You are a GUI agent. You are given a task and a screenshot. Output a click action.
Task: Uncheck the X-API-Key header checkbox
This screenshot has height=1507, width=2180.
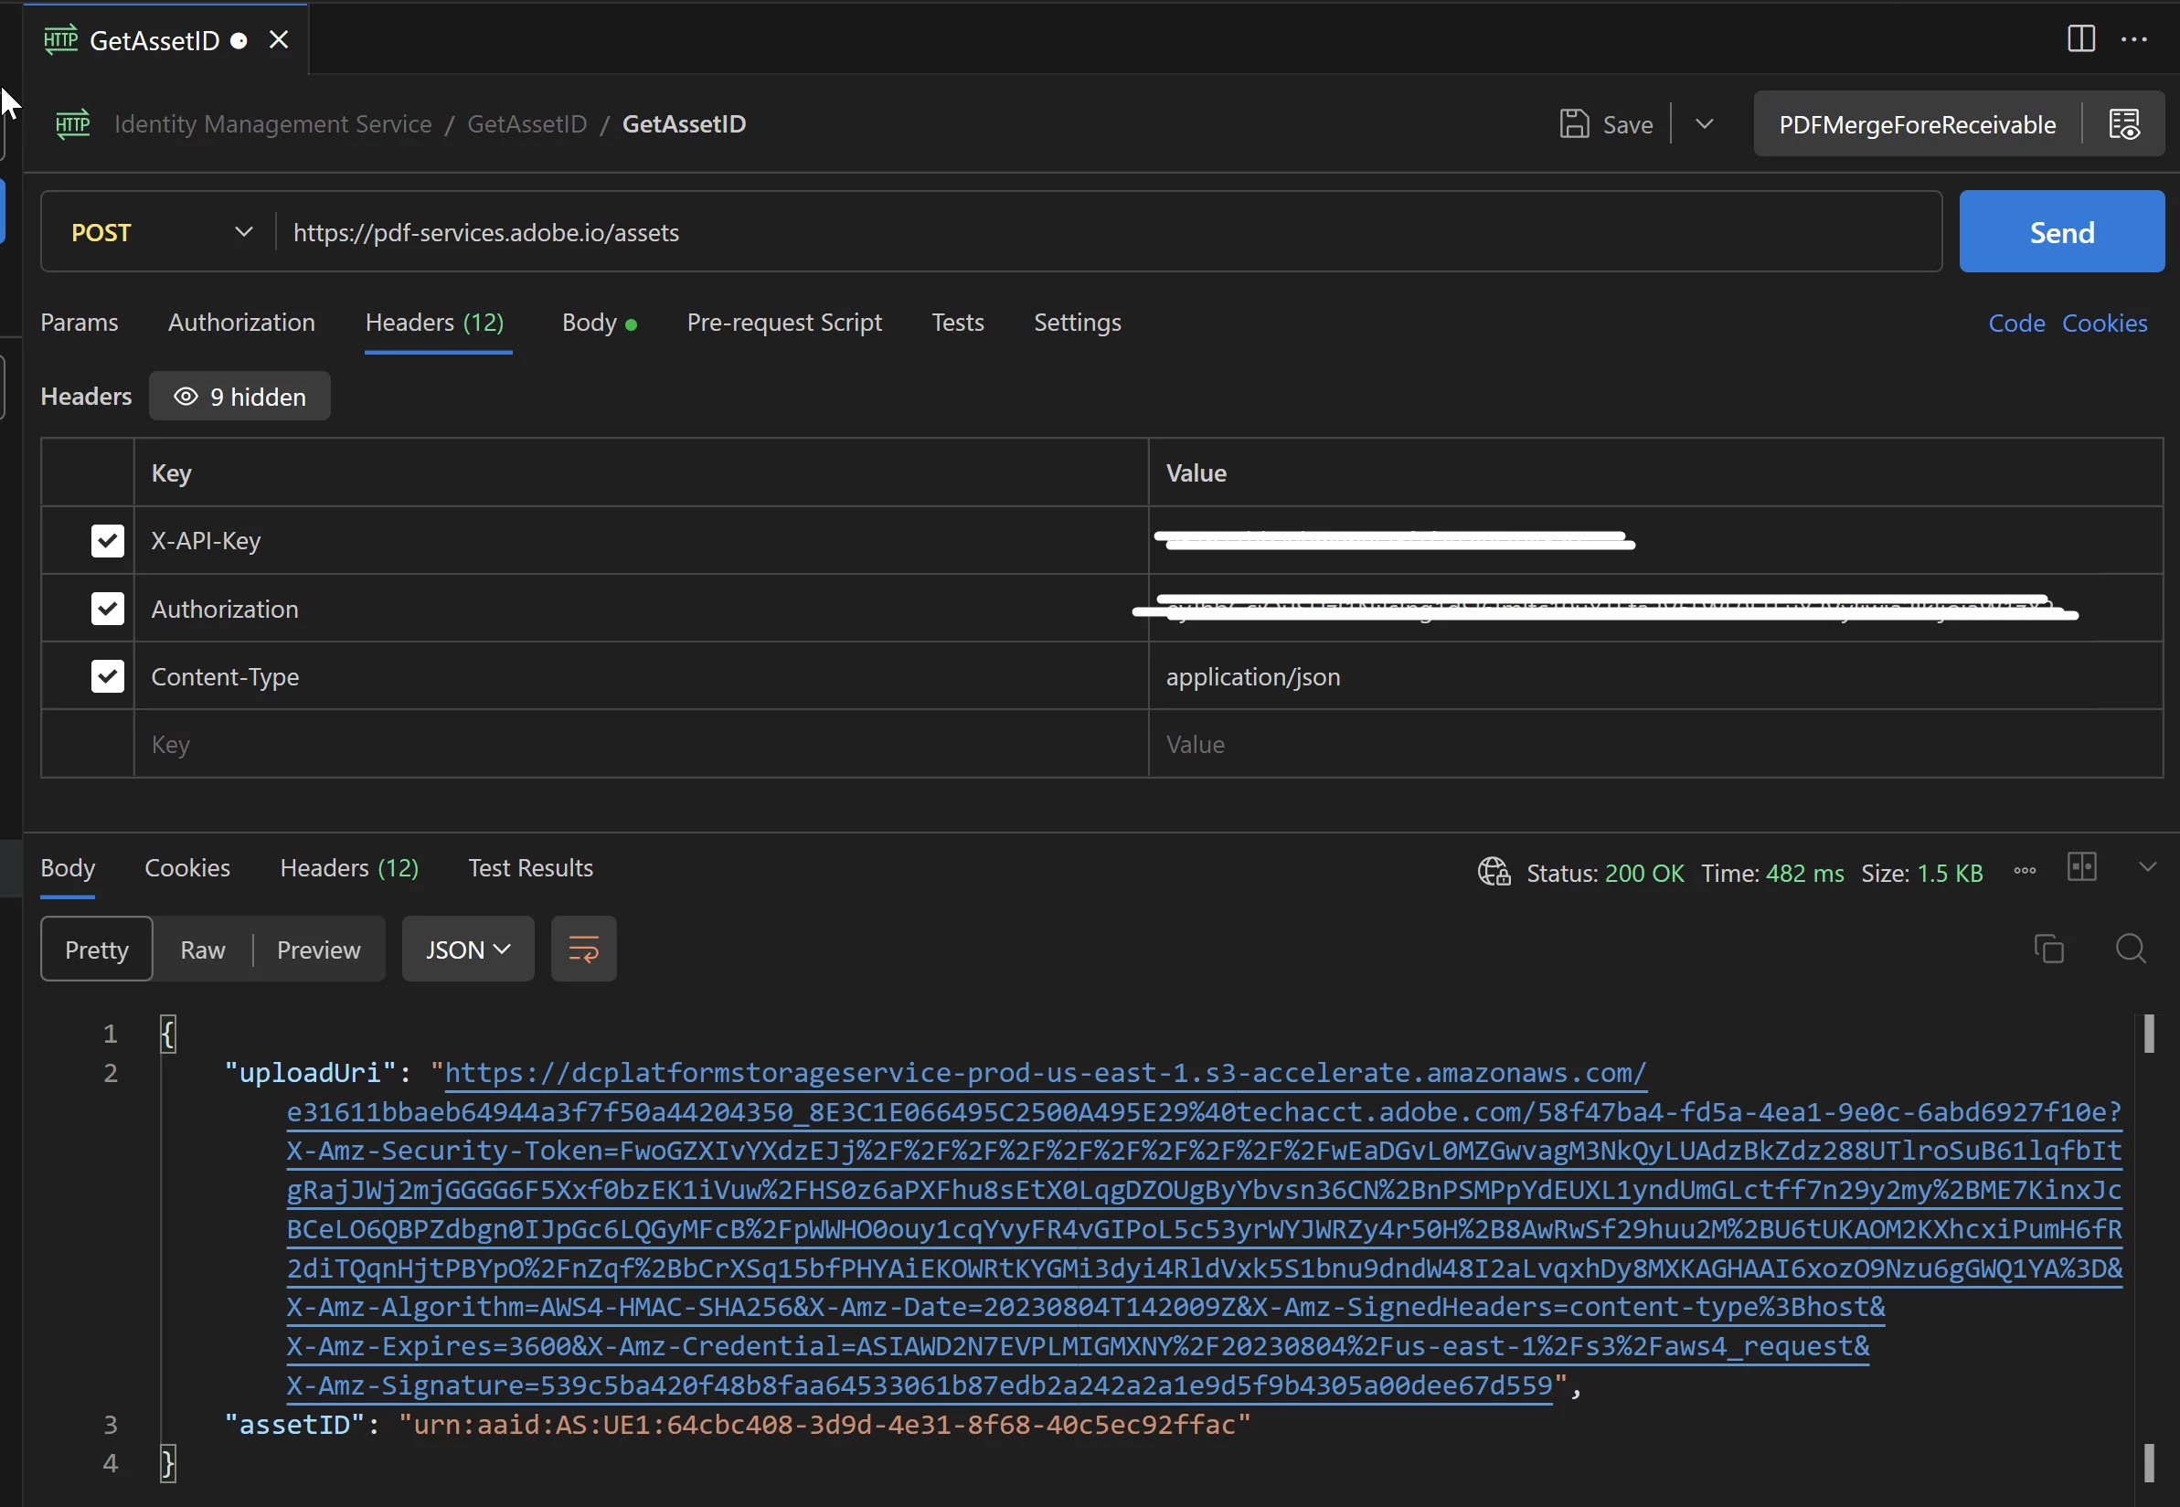(x=108, y=541)
